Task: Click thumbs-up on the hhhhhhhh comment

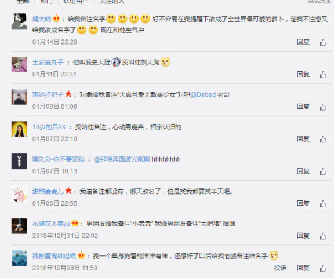Action: coord(323,171)
